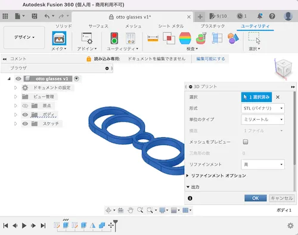Switch to the サーフェス tab

[98, 26]
